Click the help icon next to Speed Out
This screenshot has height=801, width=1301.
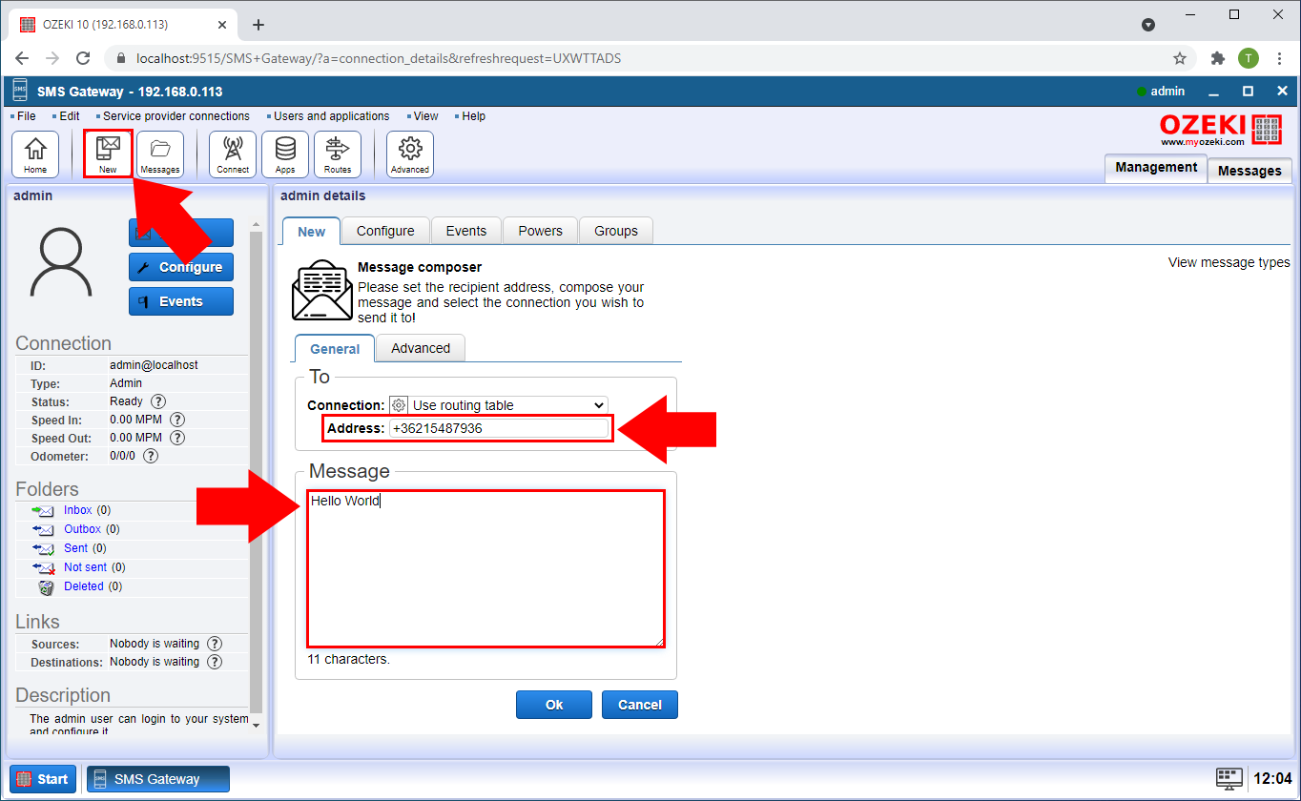click(177, 438)
